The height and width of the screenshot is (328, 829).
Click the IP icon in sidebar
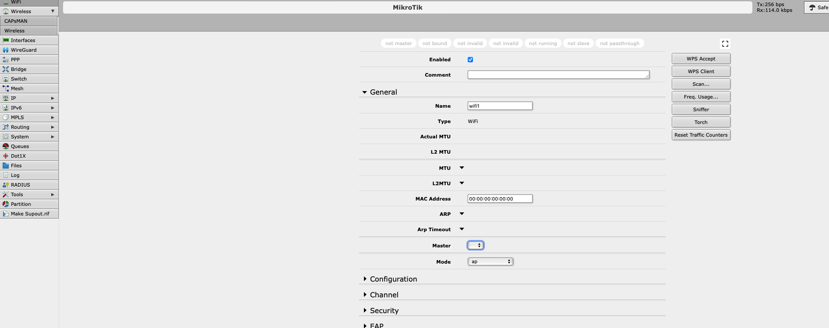(6, 98)
